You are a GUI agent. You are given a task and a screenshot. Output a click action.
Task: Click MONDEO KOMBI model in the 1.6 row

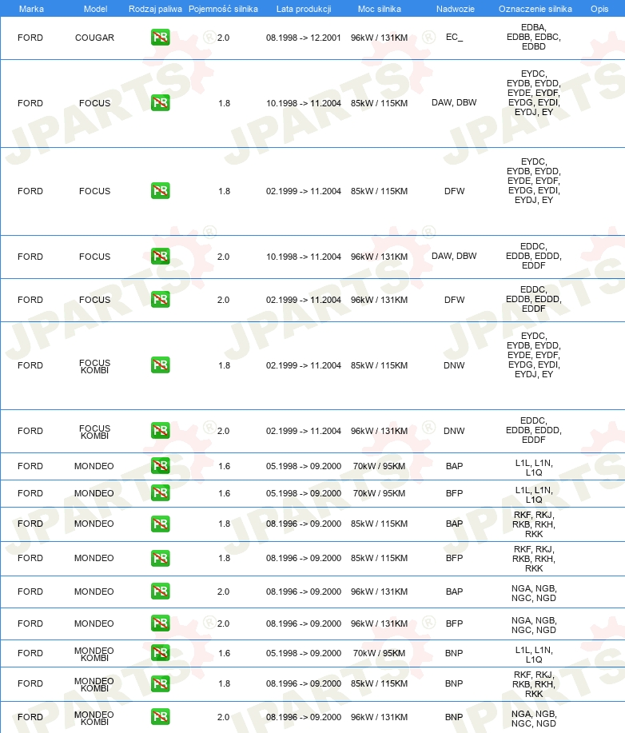pyautogui.click(x=94, y=655)
